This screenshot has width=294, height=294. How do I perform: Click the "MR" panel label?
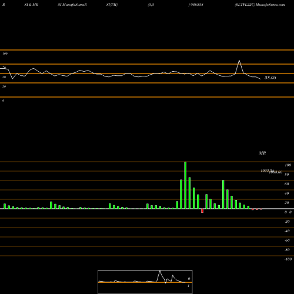262,153
